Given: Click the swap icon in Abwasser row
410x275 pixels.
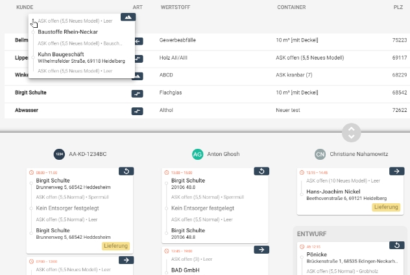Looking at the screenshot, I should pos(138,111).
